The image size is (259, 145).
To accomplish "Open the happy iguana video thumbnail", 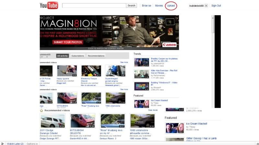I will click(x=67, y=71).
